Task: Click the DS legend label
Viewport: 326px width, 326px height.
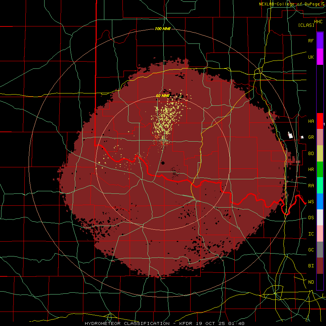Action: click(x=311, y=218)
